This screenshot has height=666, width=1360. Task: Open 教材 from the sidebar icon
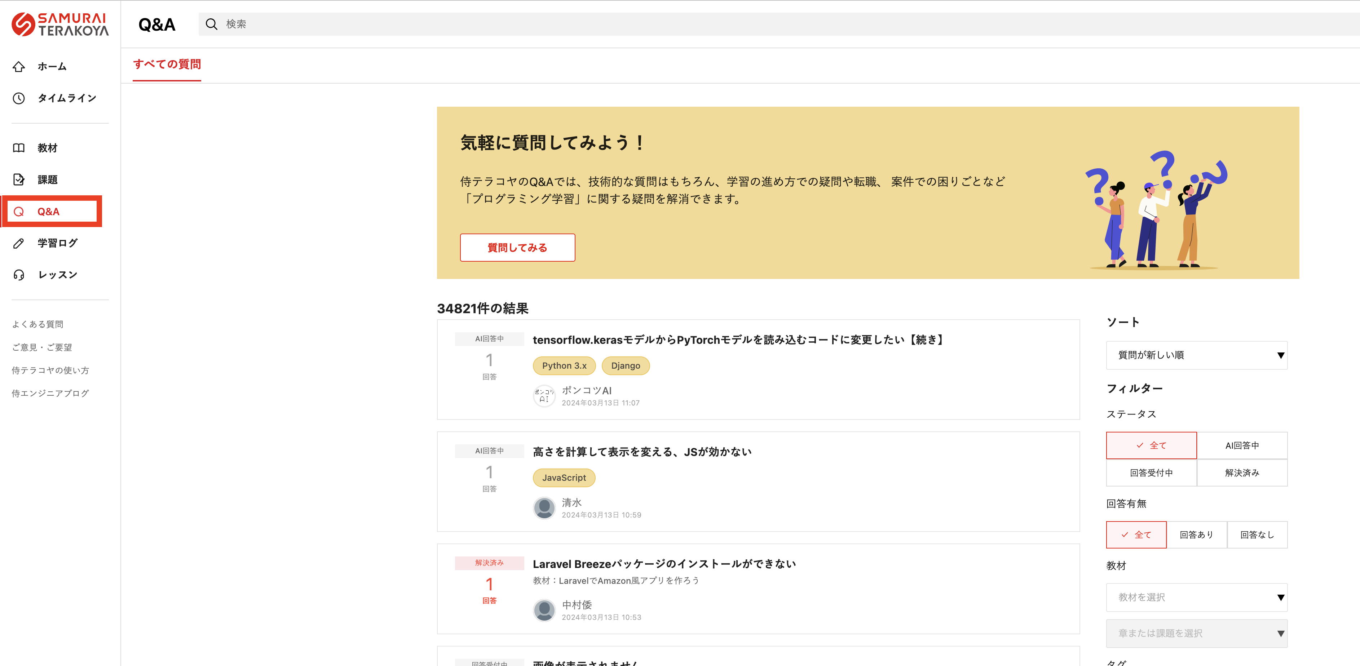coord(19,148)
